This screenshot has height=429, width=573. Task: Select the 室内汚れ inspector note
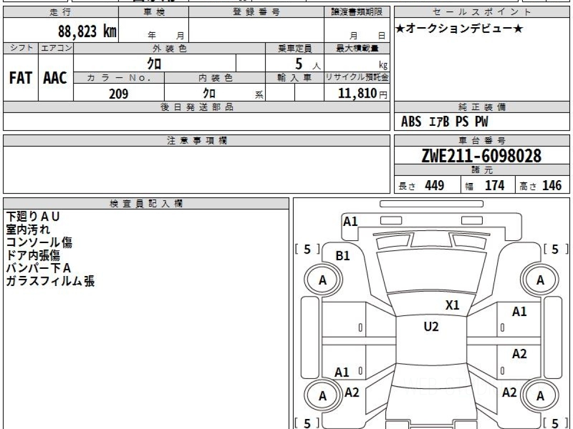28,230
